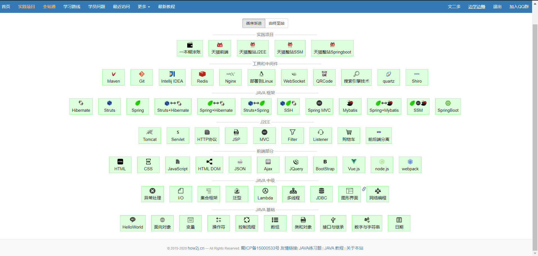Open the 天猫整站Springboot project tile

pos(332,48)
